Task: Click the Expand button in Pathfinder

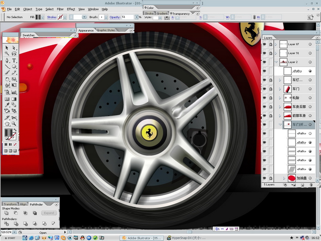Action: coord(49,213)
